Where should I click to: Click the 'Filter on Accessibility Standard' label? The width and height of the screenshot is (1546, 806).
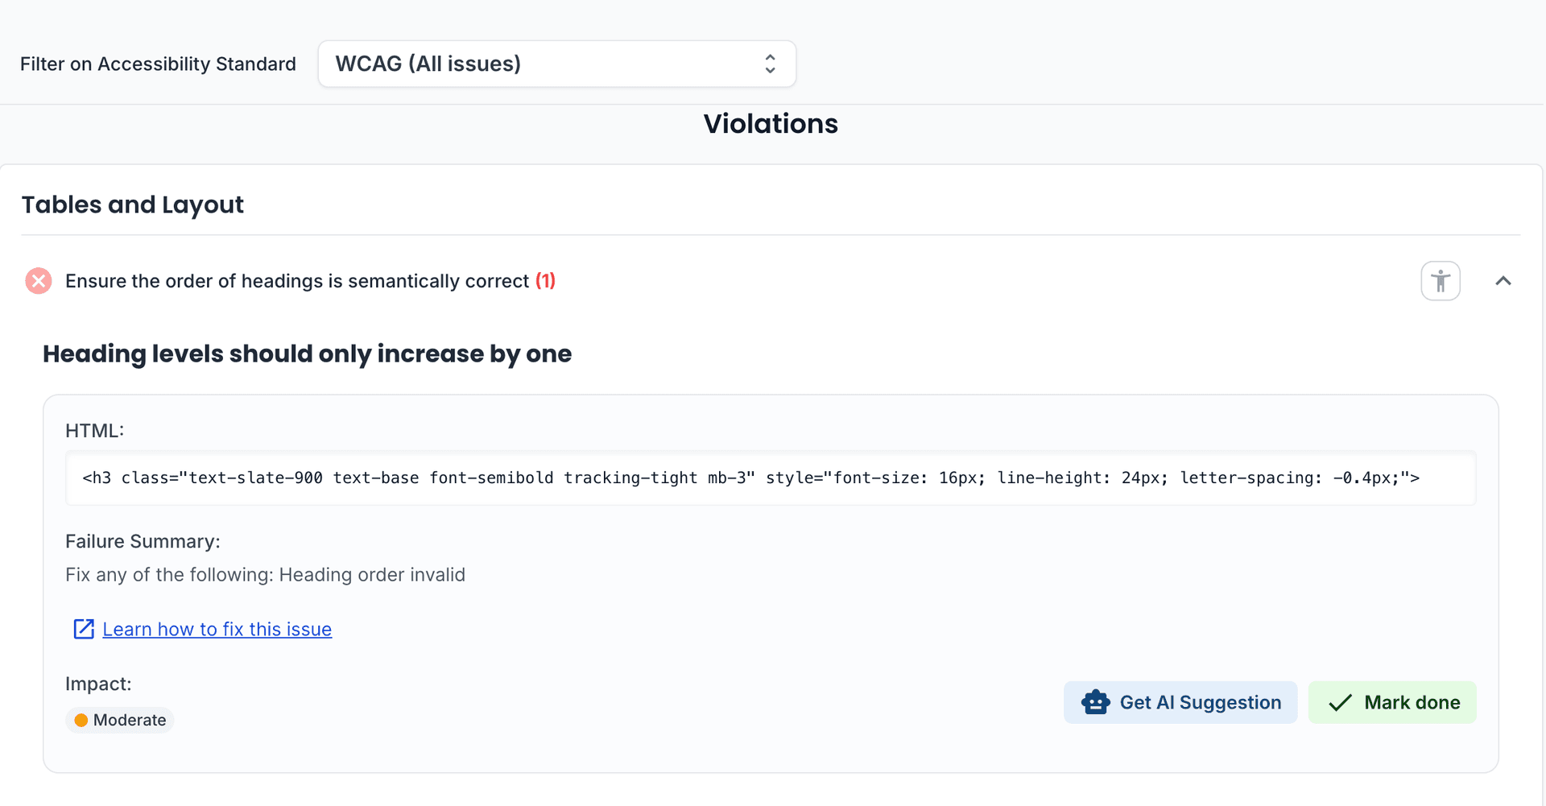point(158,64)
